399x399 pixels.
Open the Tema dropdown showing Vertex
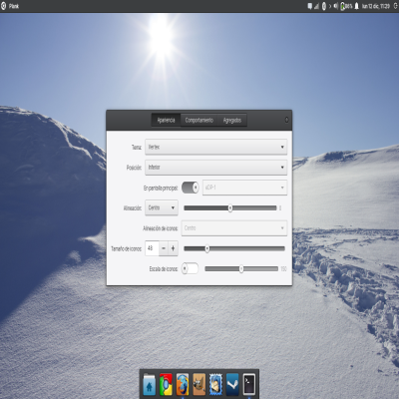pos(216,147)
